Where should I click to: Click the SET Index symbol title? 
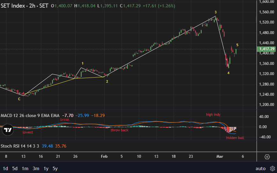[24, 6]
